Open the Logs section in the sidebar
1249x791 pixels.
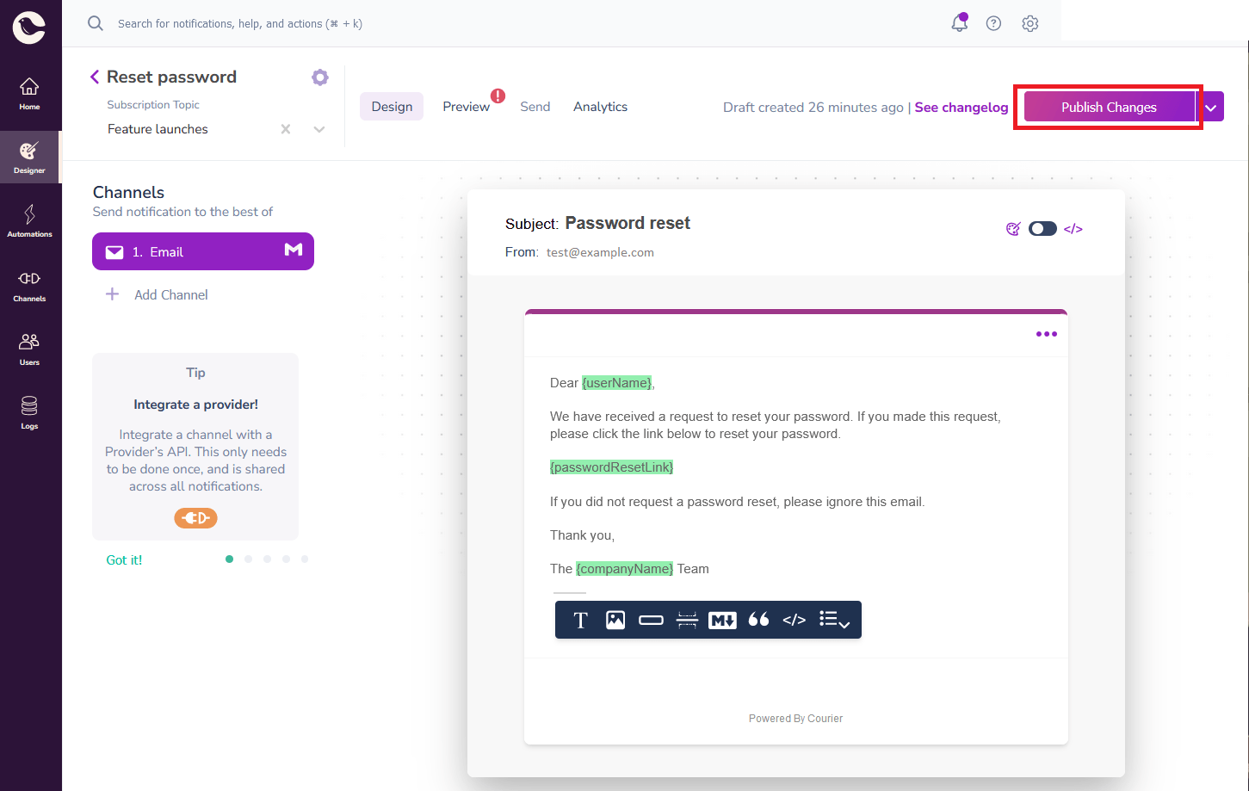pyautogui.click(x=30, y=411)
